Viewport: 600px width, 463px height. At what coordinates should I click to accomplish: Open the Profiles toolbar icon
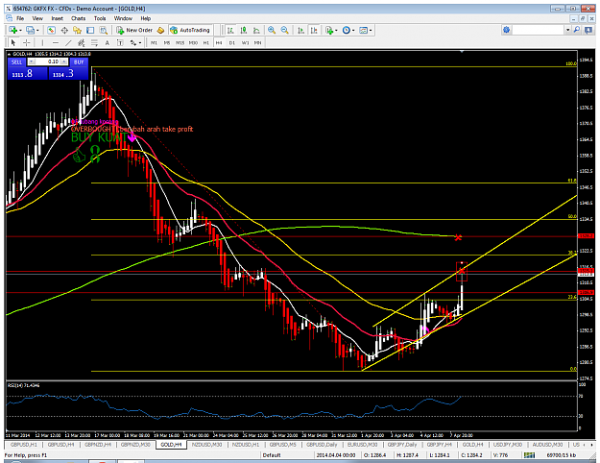pos(30,30)
